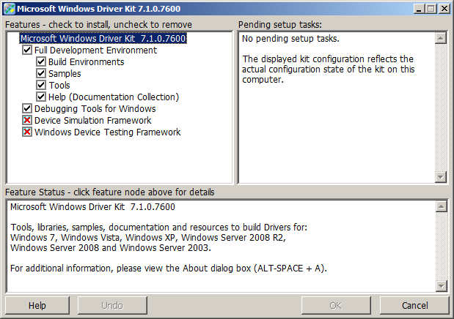Image resolution: width=454 pixels, height=319 pixels.
Task: Click the 'Tools, libraries, samples, documentation' status line
Action: (158, 228)
